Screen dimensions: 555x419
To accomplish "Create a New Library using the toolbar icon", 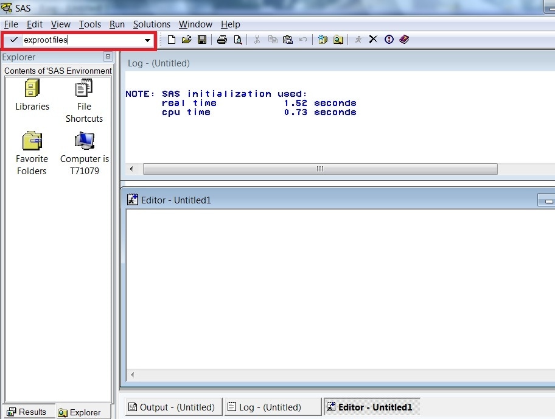I will [x=323, y=39].
